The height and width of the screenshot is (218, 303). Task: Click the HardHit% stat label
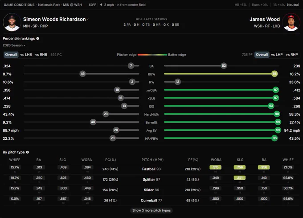click(151, 114)
